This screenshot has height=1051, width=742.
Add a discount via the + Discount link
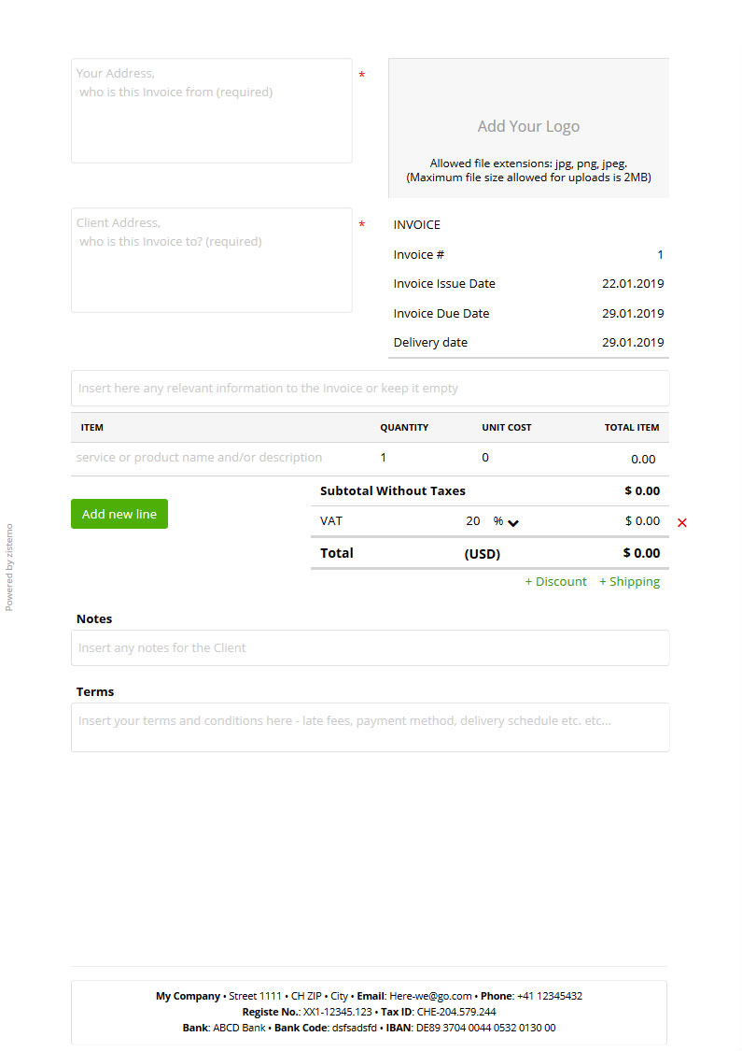pyautogui.click(x=555, y=581)
